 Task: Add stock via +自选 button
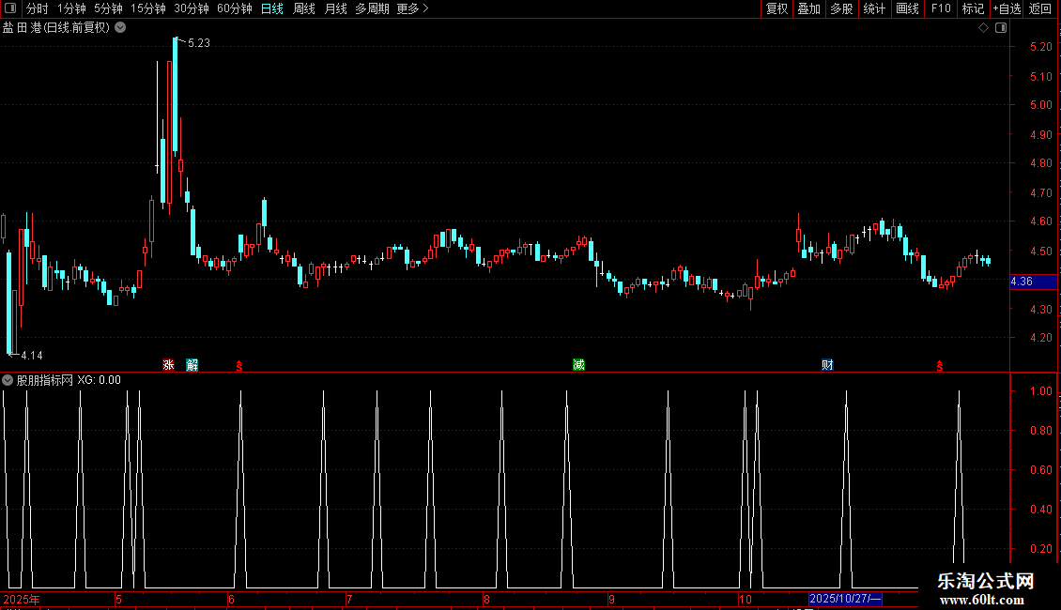pos(1007,8)
